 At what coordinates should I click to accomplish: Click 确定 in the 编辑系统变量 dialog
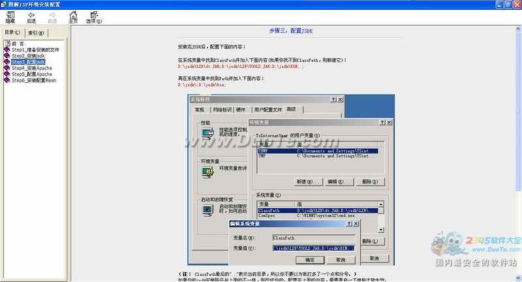[310, 259]
